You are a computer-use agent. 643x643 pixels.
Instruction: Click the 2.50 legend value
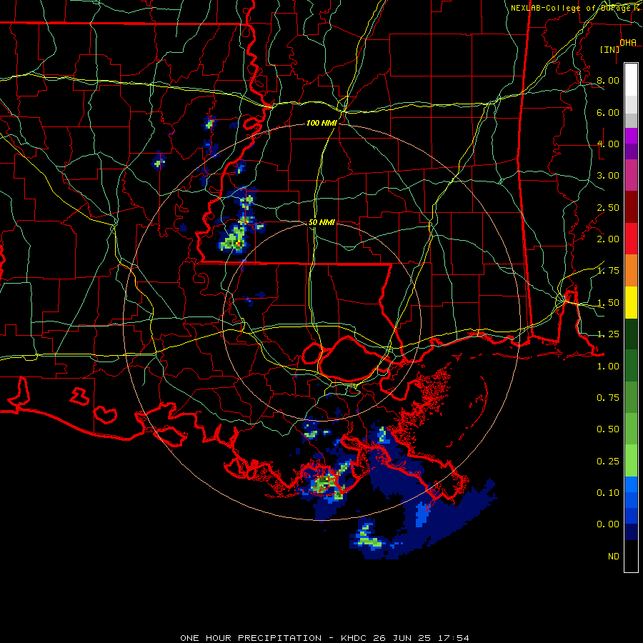(x=607, y=207)
